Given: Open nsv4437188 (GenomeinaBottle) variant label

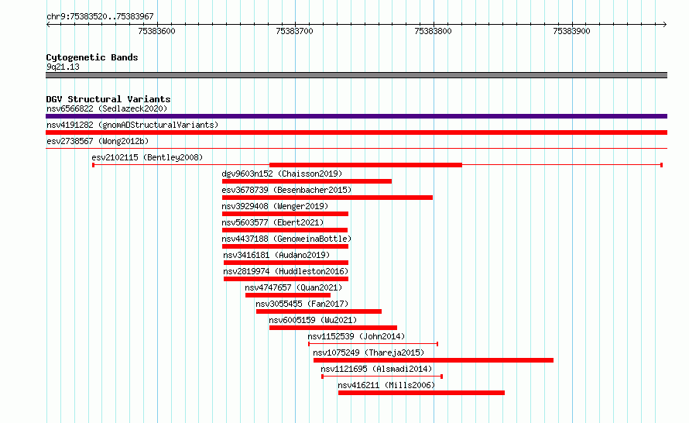Looking at the screenshot, I should tap(286, 239).
